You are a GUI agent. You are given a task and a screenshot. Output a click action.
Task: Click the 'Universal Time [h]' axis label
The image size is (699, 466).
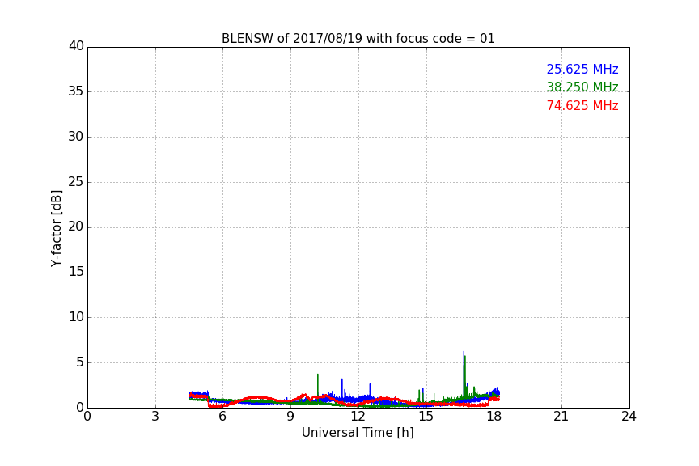pyautogui.click(x=358, y=433)
